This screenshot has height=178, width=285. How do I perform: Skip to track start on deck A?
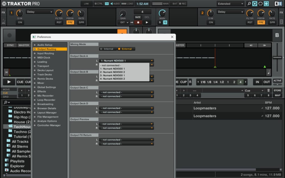click(6, 72)
